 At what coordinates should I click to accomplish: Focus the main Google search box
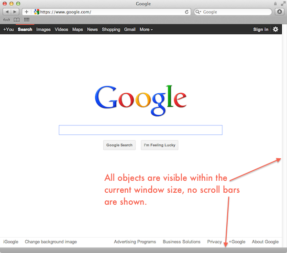pyautogui.click(x=141, y=130)
